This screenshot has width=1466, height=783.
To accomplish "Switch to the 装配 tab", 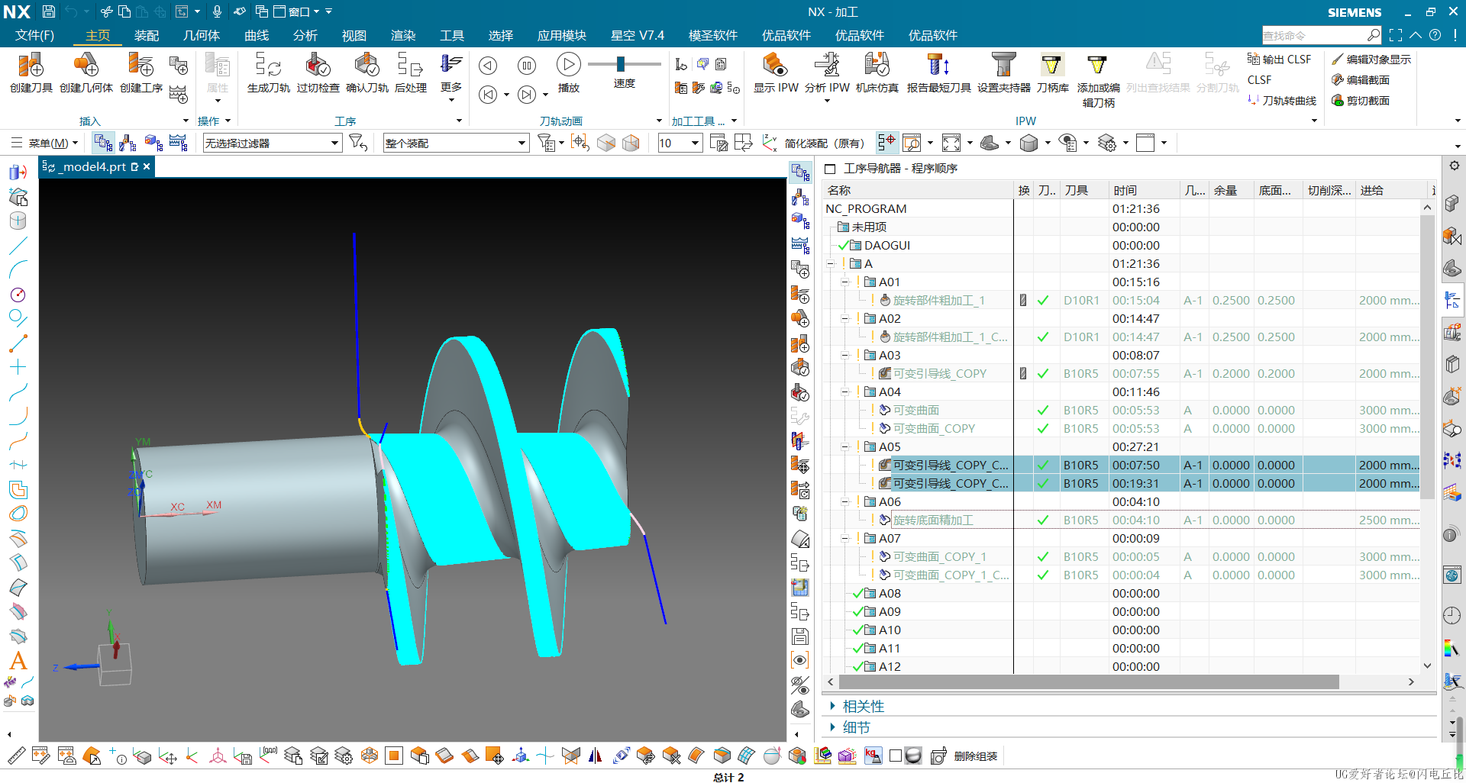I will pos(147,35).
